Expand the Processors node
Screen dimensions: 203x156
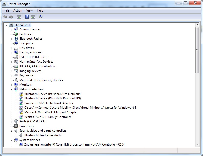point(11,126)
